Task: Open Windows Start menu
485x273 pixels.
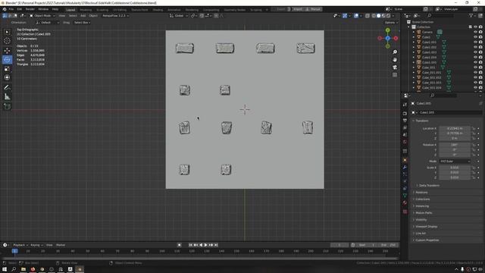Action: [5, 269]
